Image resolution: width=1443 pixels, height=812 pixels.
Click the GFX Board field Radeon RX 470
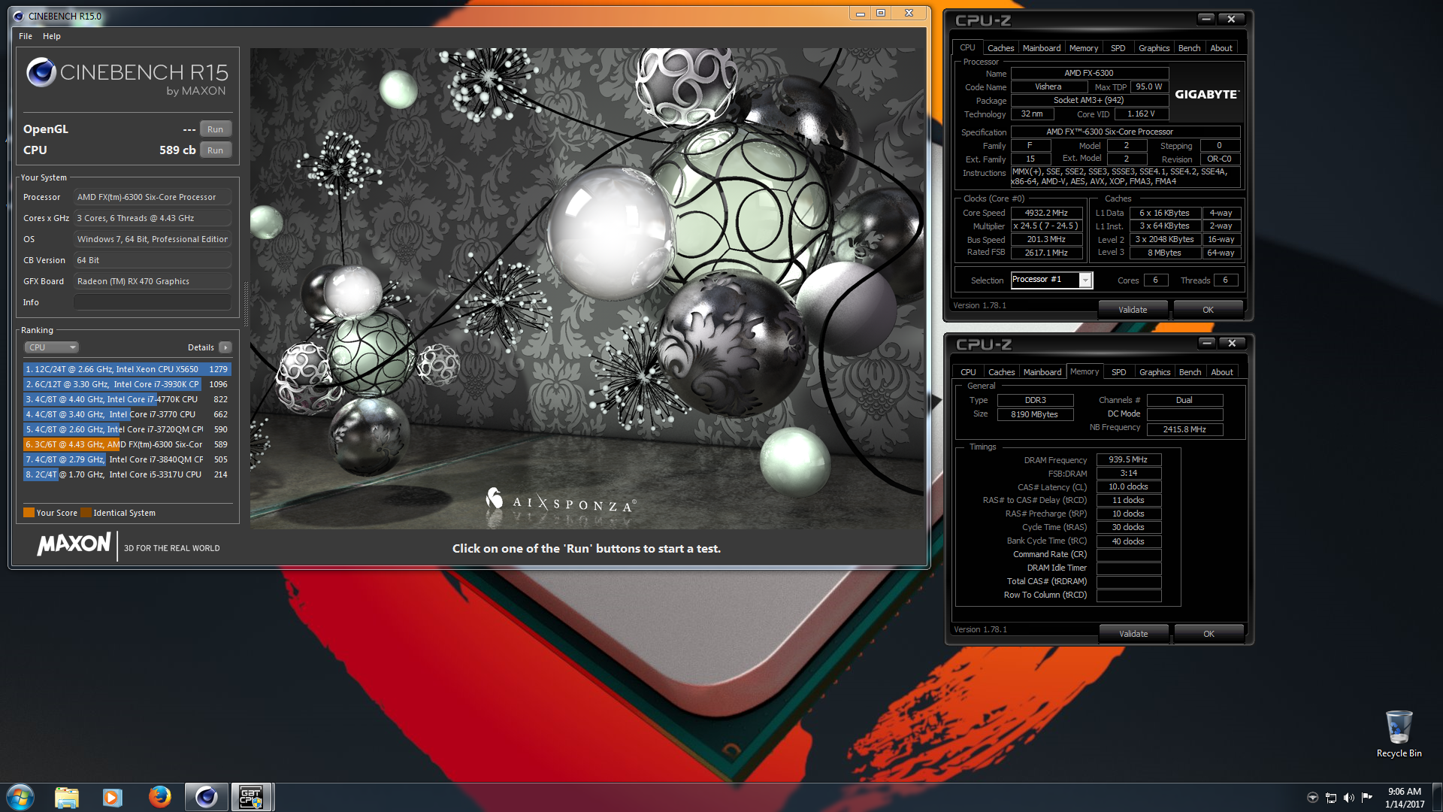click(x=153, y=281)
